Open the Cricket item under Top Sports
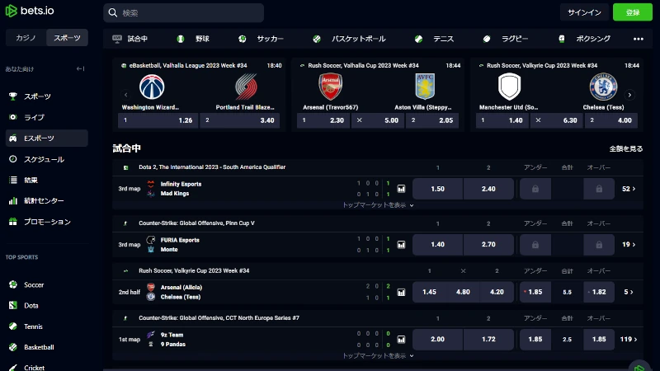 coord(35,367)
